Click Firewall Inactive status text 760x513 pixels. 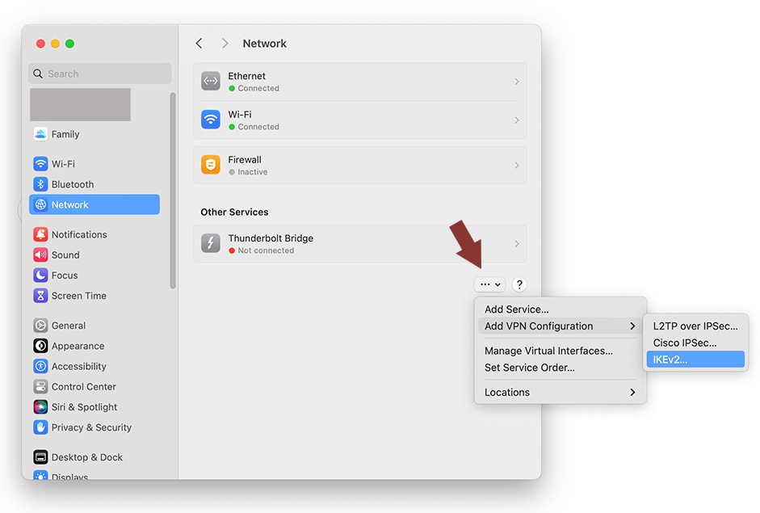[253, 171]
